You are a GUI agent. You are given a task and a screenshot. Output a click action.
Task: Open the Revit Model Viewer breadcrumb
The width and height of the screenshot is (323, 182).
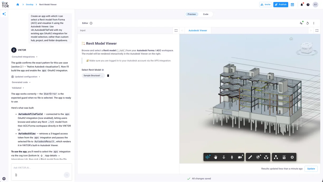(x=48, y=4)
